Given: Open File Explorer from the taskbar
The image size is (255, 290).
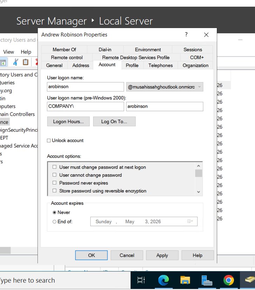Looking at the screenshot, I should (185, 280).
